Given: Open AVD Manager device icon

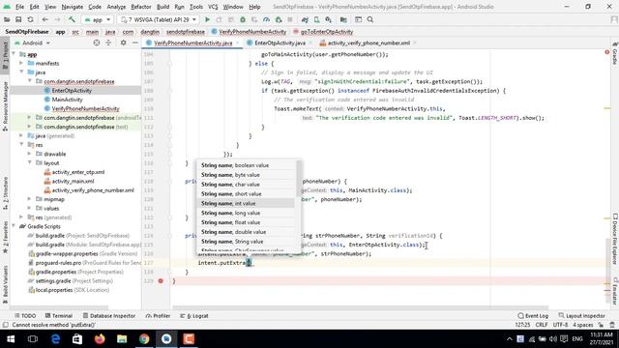Looking at the screenshot, I should pyautogui.click(x=316, y=19).
